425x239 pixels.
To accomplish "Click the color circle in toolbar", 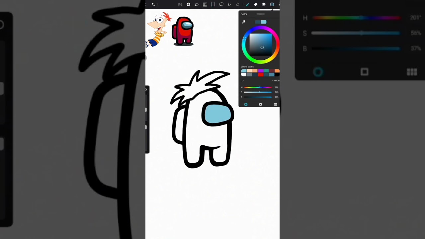I will (x=272, y=4).
